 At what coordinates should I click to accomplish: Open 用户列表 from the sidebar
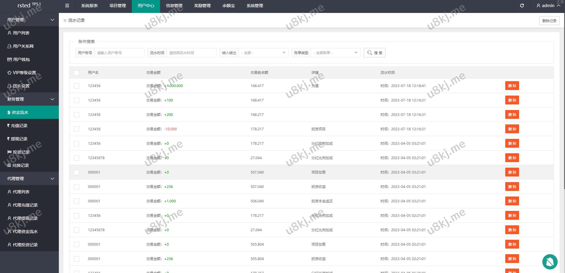[21, 33]
